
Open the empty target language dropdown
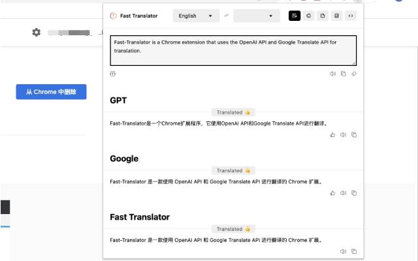coord(257,16)
